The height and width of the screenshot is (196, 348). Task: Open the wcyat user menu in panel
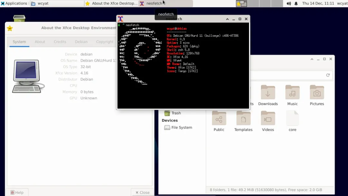(342, 3)
